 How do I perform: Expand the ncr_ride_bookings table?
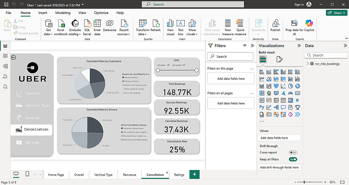(307, 64)
